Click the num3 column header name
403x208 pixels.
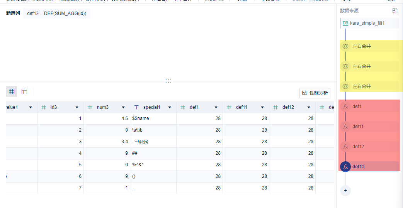pos(102,107)
